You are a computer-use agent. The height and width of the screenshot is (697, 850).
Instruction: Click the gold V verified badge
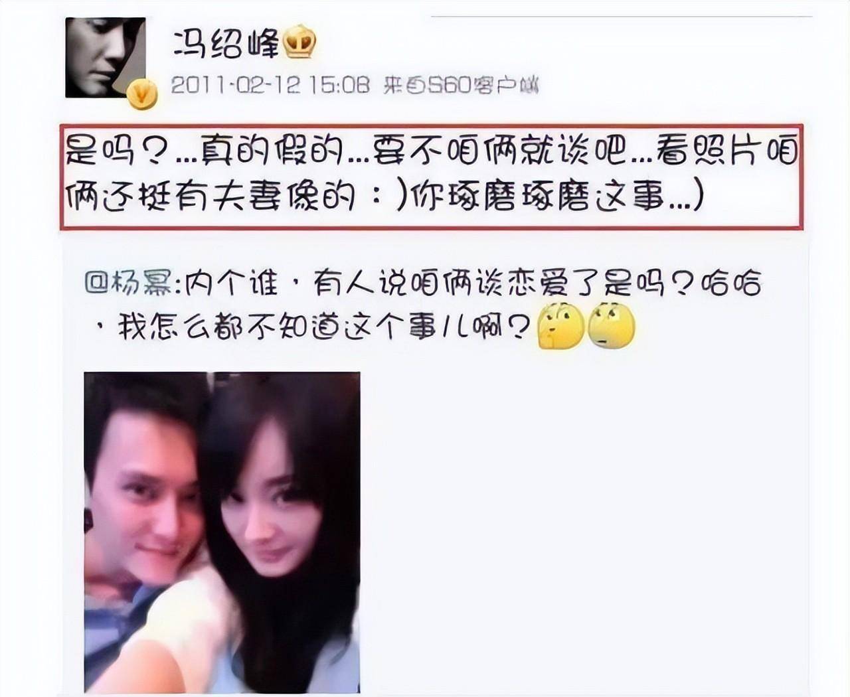pos(142,94)
